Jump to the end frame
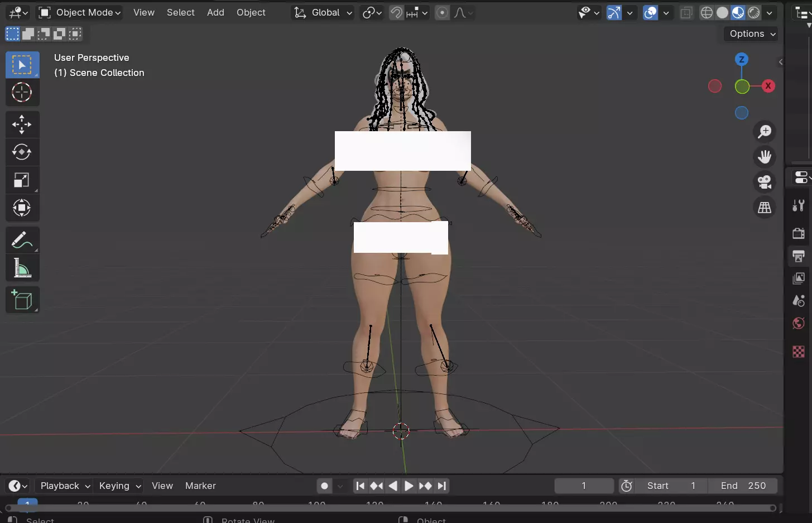 point(442,486)
